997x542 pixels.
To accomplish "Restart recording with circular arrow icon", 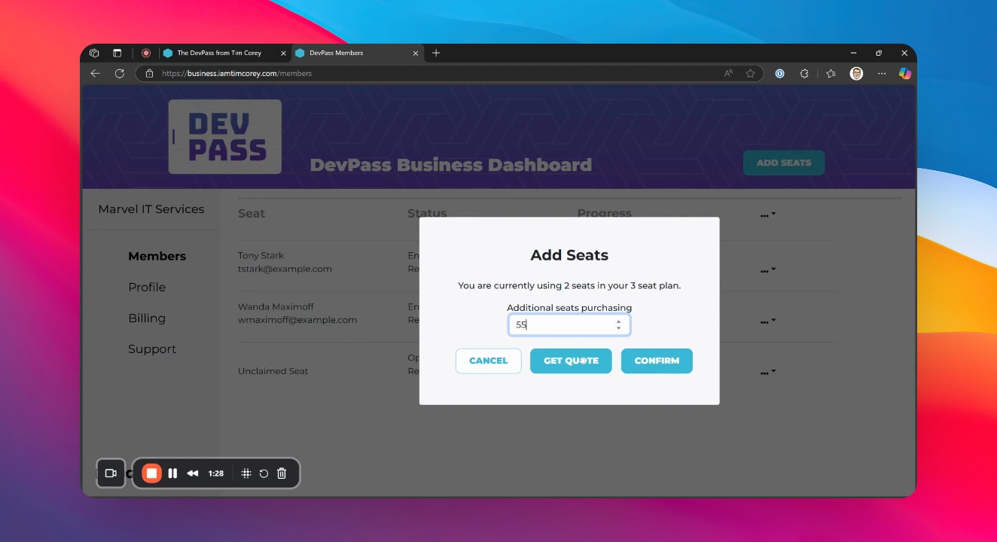I will coord(264,473).
